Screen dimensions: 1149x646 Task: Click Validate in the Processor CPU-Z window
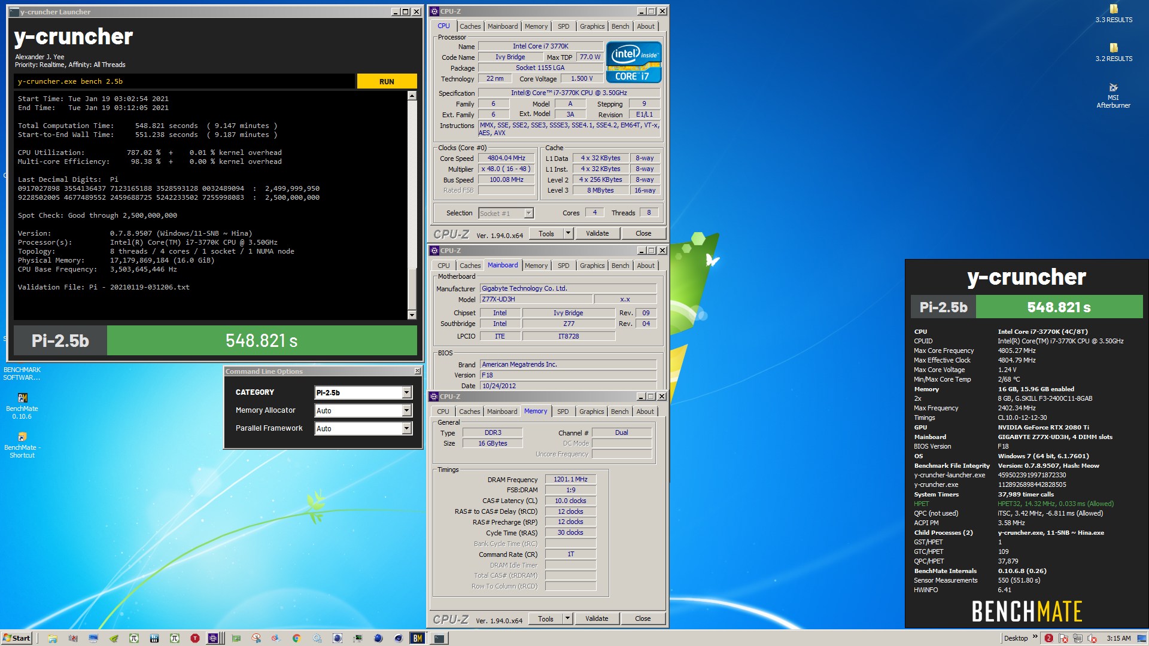point(597,233)
